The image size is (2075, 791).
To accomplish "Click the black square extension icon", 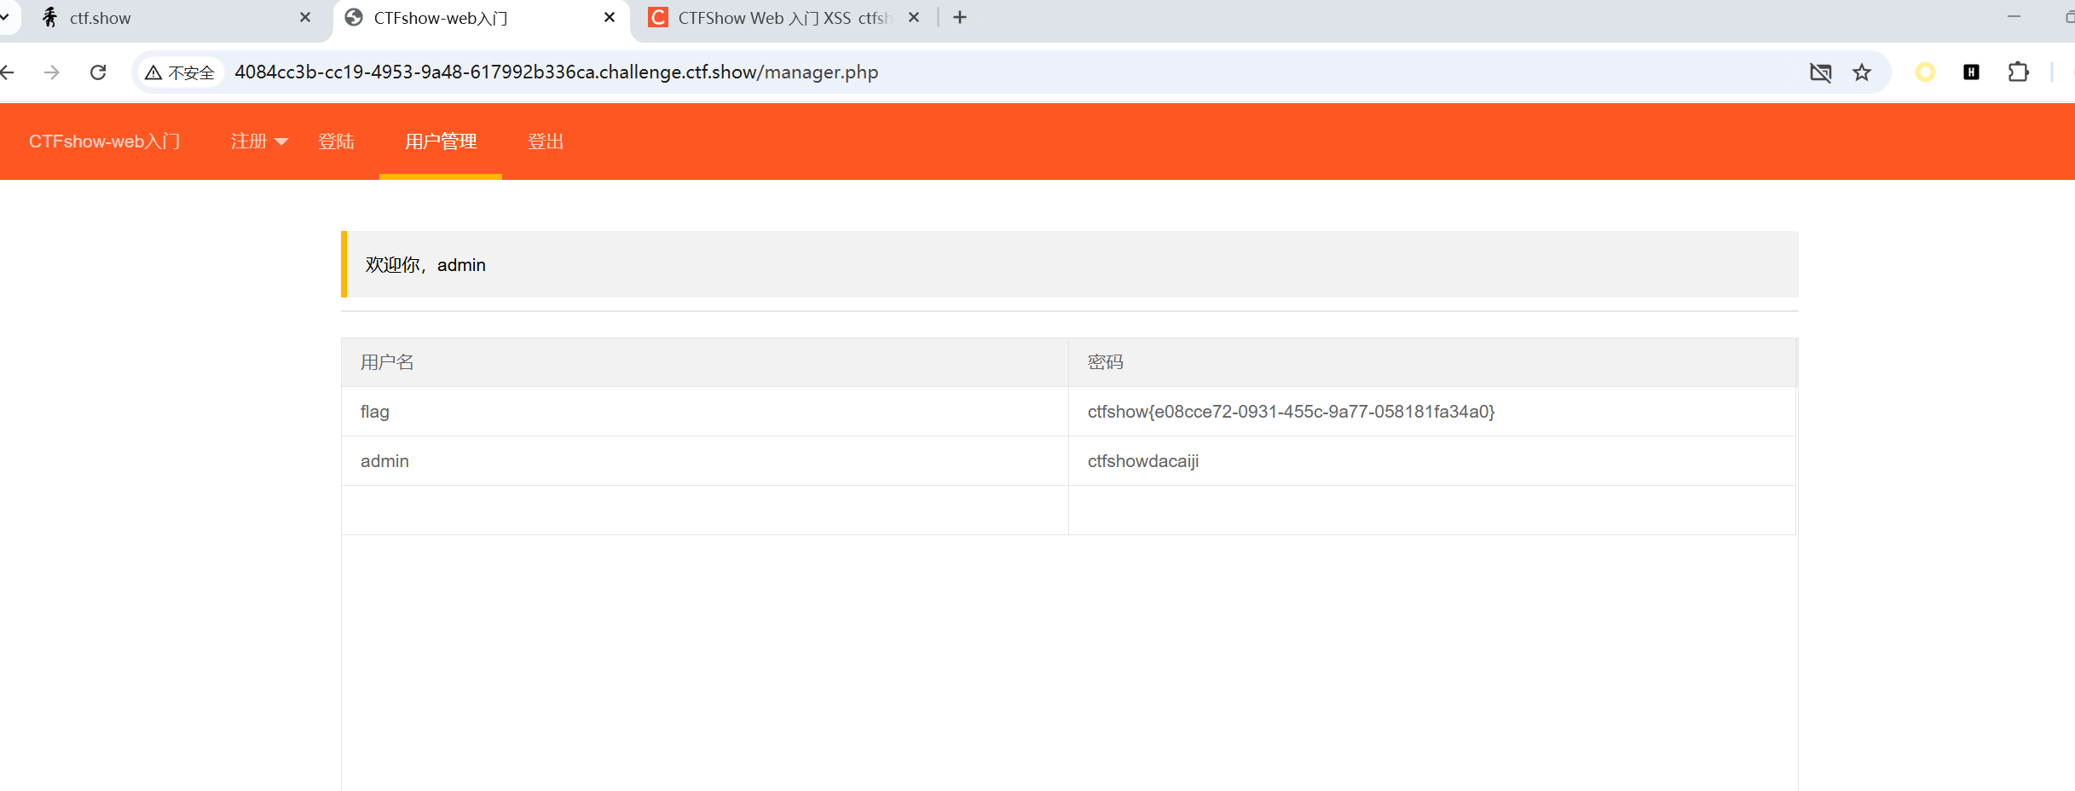I will (x=1971, y=72).
